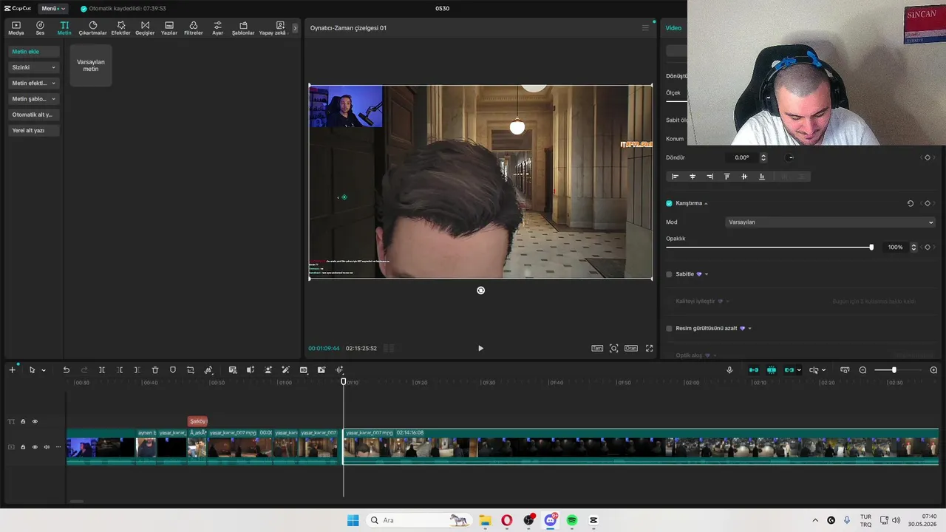Open the Geçişler transitions panel

(145, 28)
